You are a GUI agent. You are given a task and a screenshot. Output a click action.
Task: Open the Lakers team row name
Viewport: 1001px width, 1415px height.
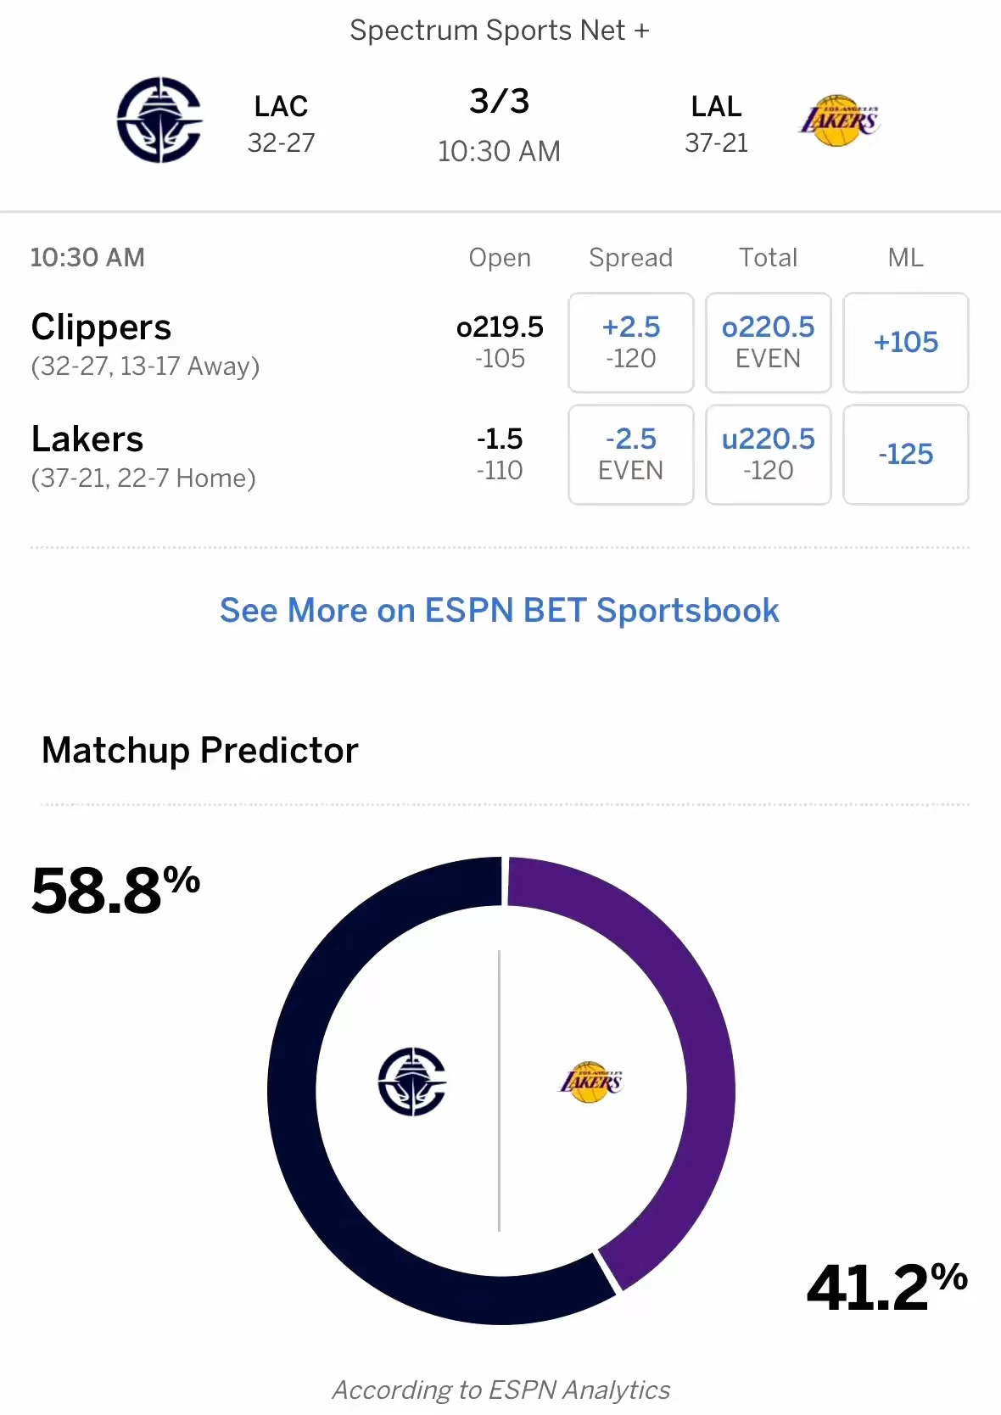click(87, 439)
